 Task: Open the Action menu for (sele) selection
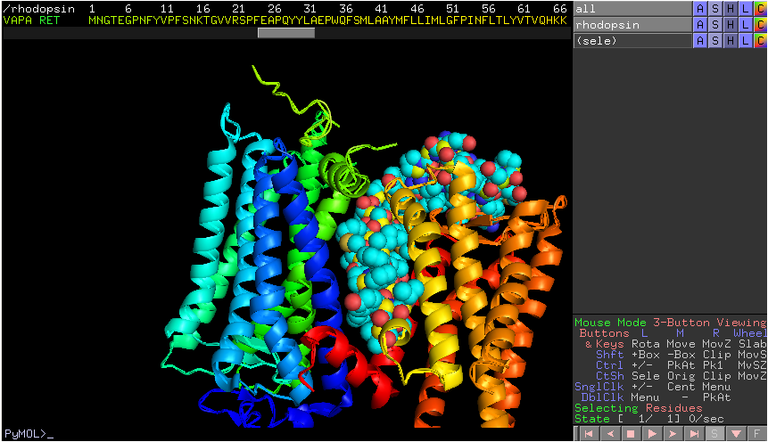coord(700,41)
